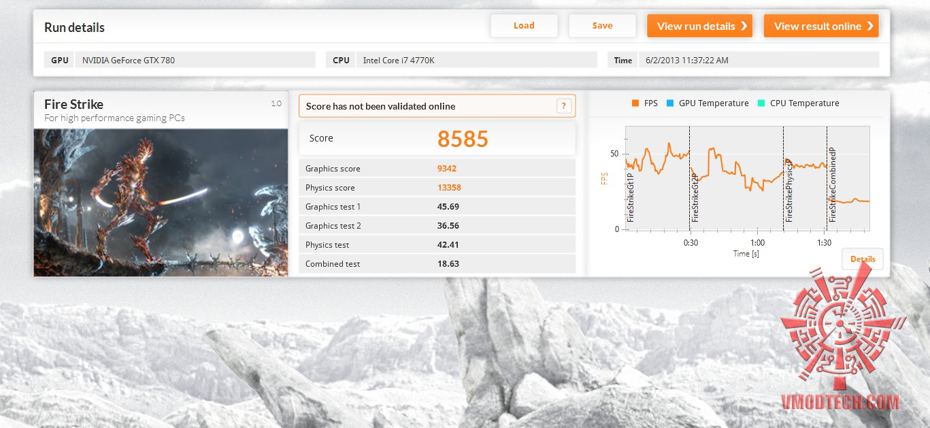Viewport: 930px width, 428px height.
Task: Click the Fire Strike title text
Action: pos(73,104)
